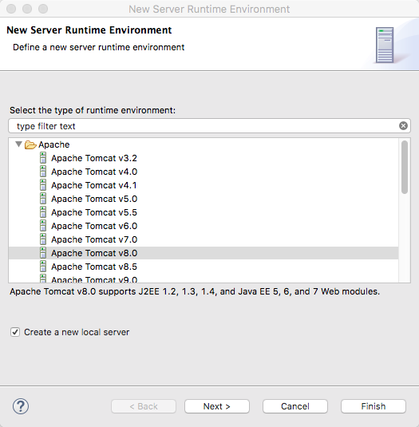Collapse the Apache tree node
The height and width of the screenshot is (427, 419).
tap(18, 144)
